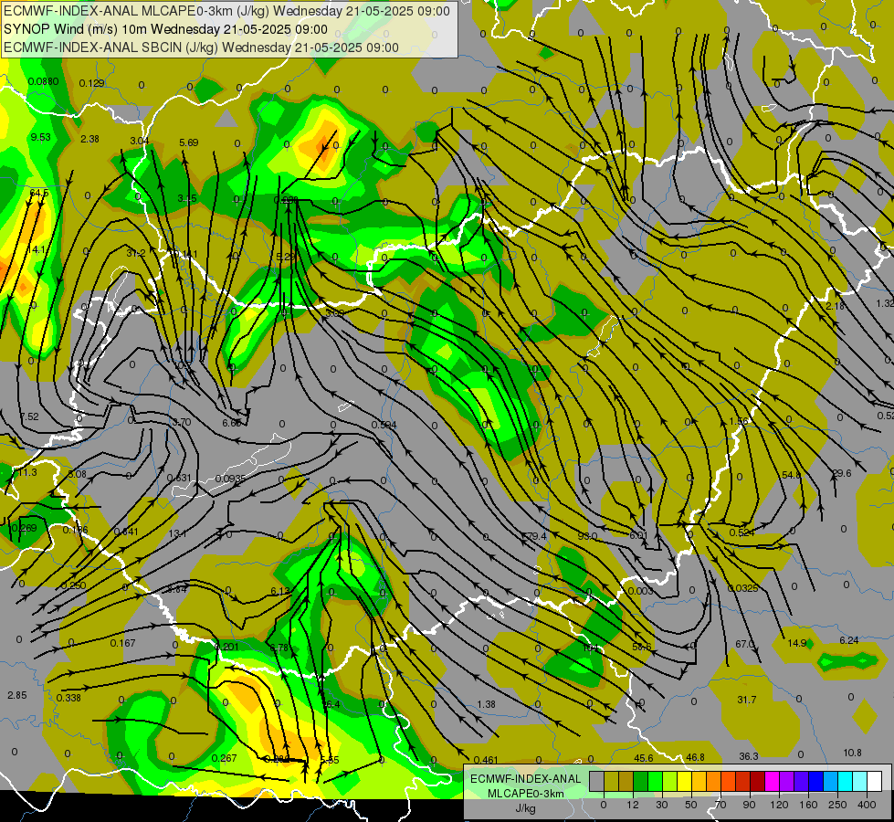The image size is (894, 822).
Task: Click map value 0.338
Action: click(x=68, y=698)
